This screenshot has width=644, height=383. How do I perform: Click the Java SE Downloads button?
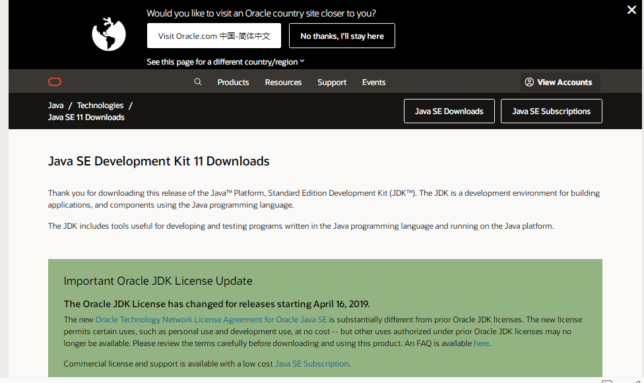point(449,111)
